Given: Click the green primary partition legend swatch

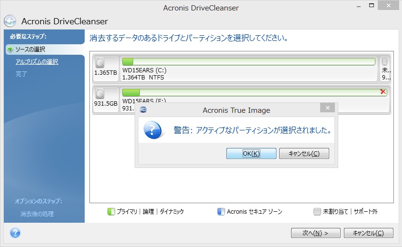Looking at the screenshot, I should (x=111, y=212).
